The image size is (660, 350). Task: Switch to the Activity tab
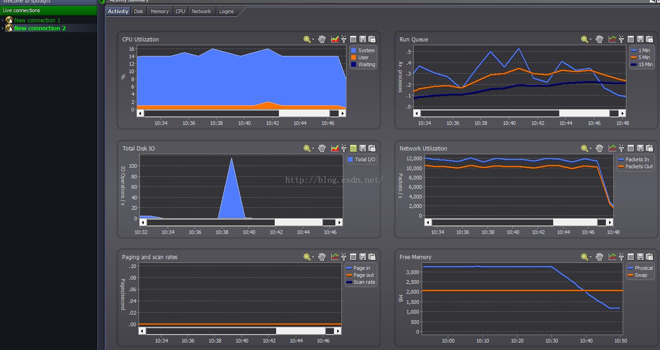(118, 11)
